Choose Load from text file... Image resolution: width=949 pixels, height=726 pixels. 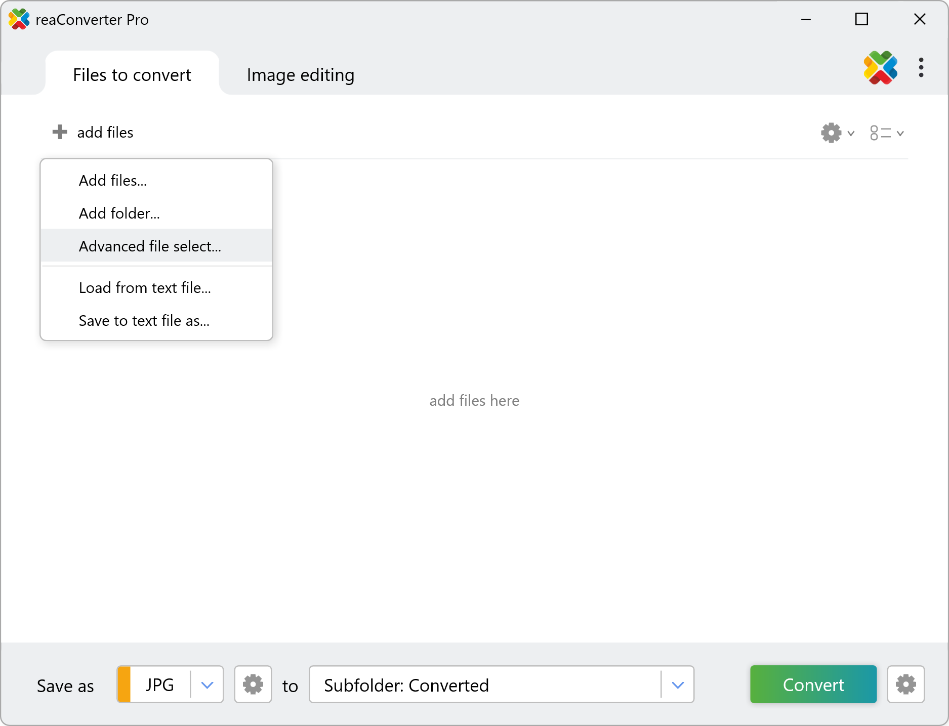click(x=145, y=288)
